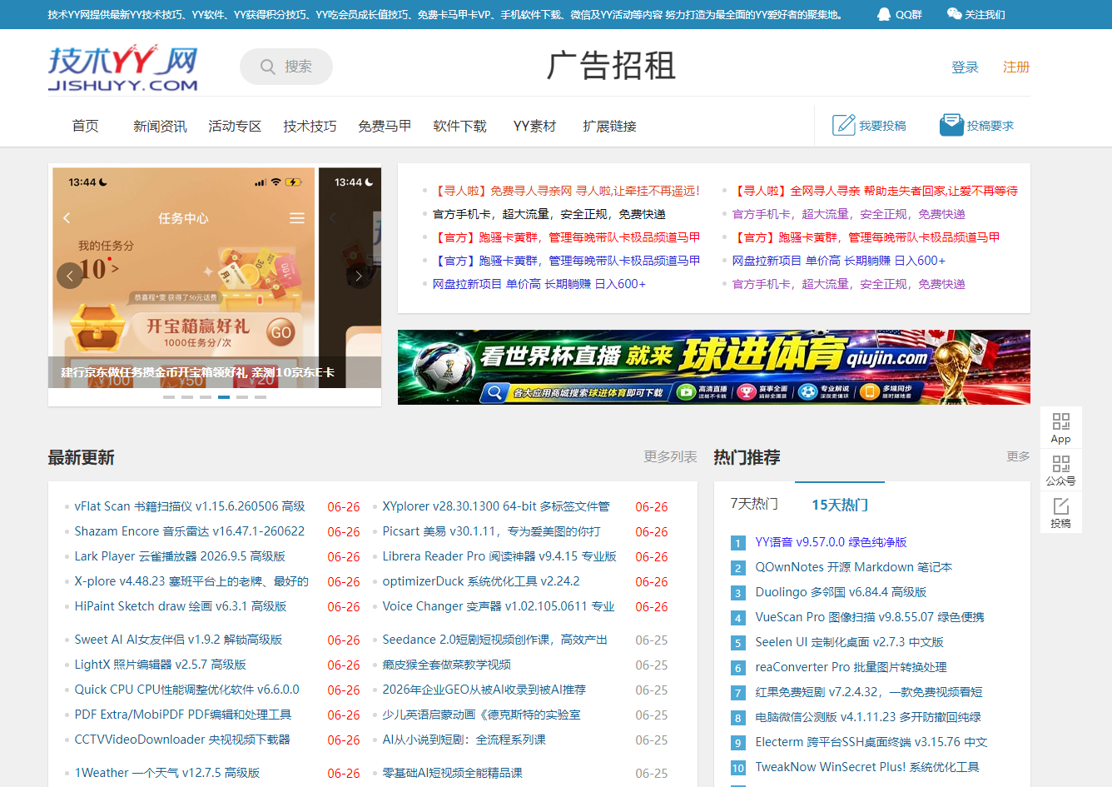Open hot item VueScan Pro
Image resolution: width=1112 pixels, height=787 pixels.
point(870,617)
